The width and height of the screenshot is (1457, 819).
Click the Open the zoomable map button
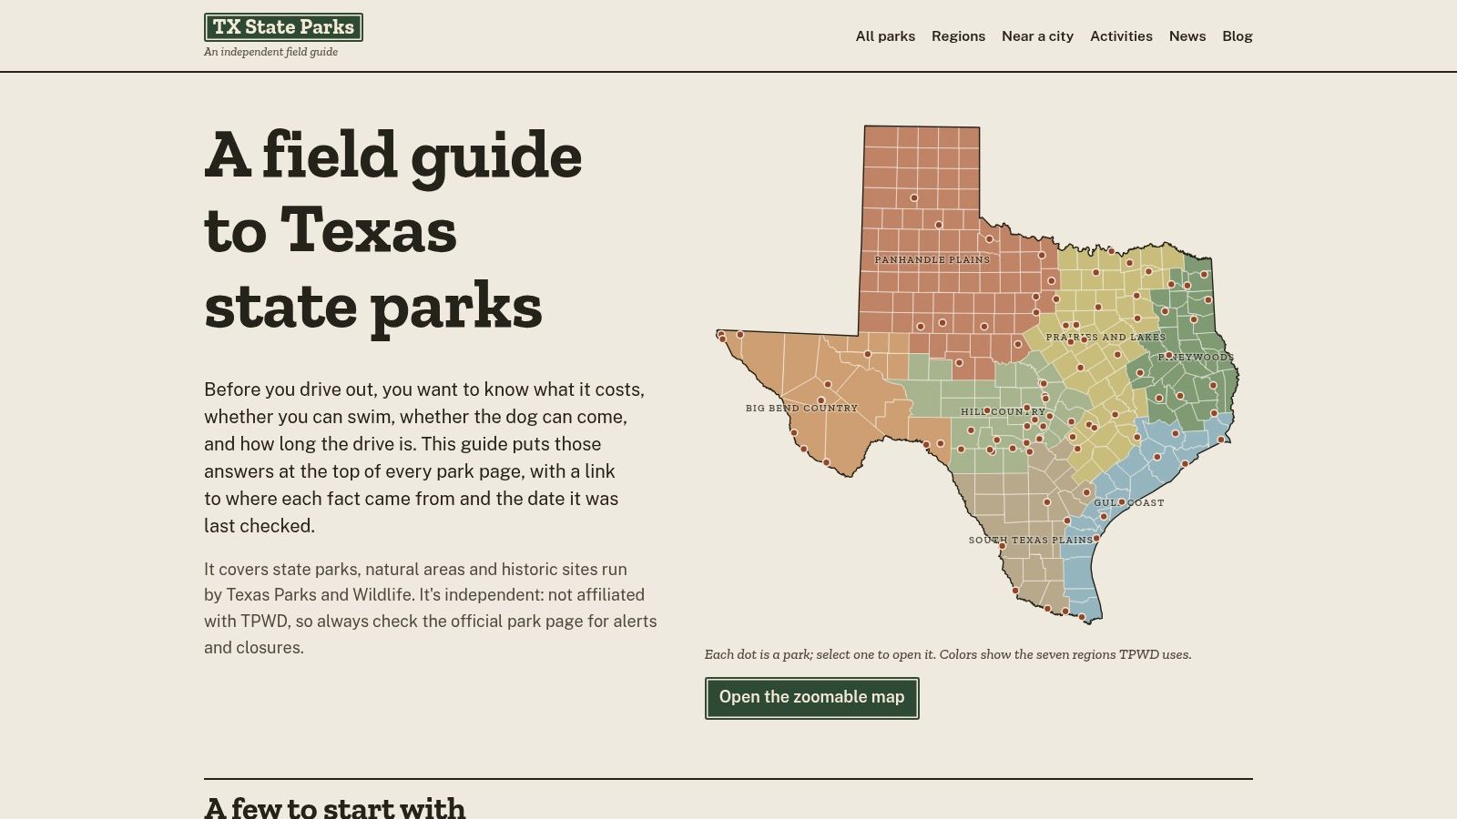coord(812,698)
